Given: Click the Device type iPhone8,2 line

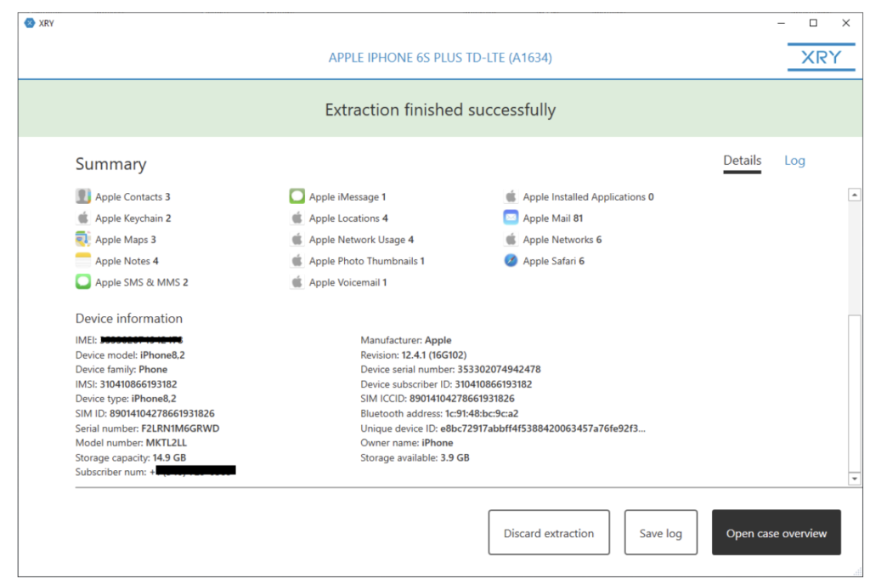Looking at the screenshot, I should [126, 399].
